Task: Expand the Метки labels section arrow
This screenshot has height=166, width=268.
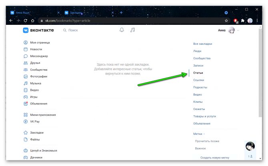Action: coord(204,134)
